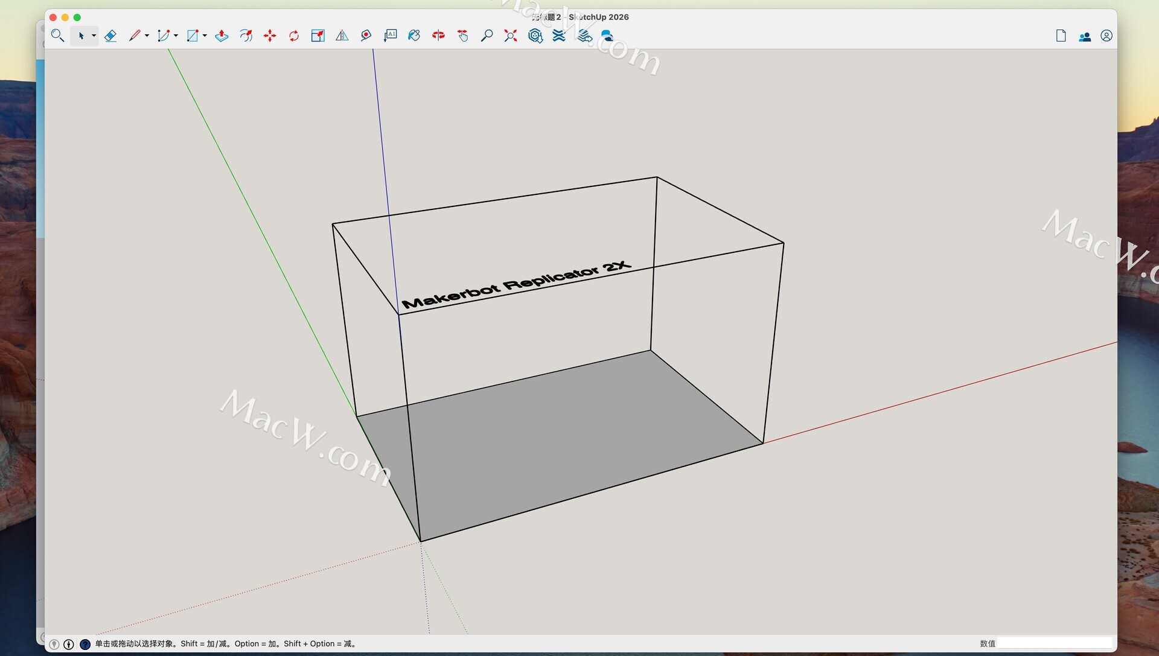The width and height of the screenshot is (1159, 656).
Task: Select the Eraser tool
Action: click(x=110, y=36)
